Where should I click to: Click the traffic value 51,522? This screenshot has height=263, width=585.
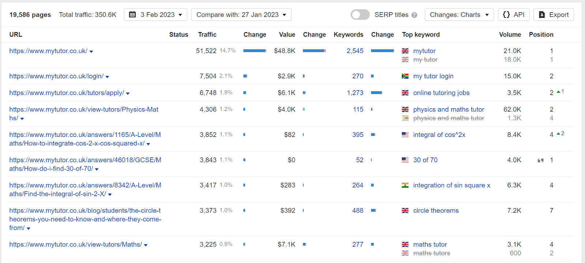(x=206, y=51)
